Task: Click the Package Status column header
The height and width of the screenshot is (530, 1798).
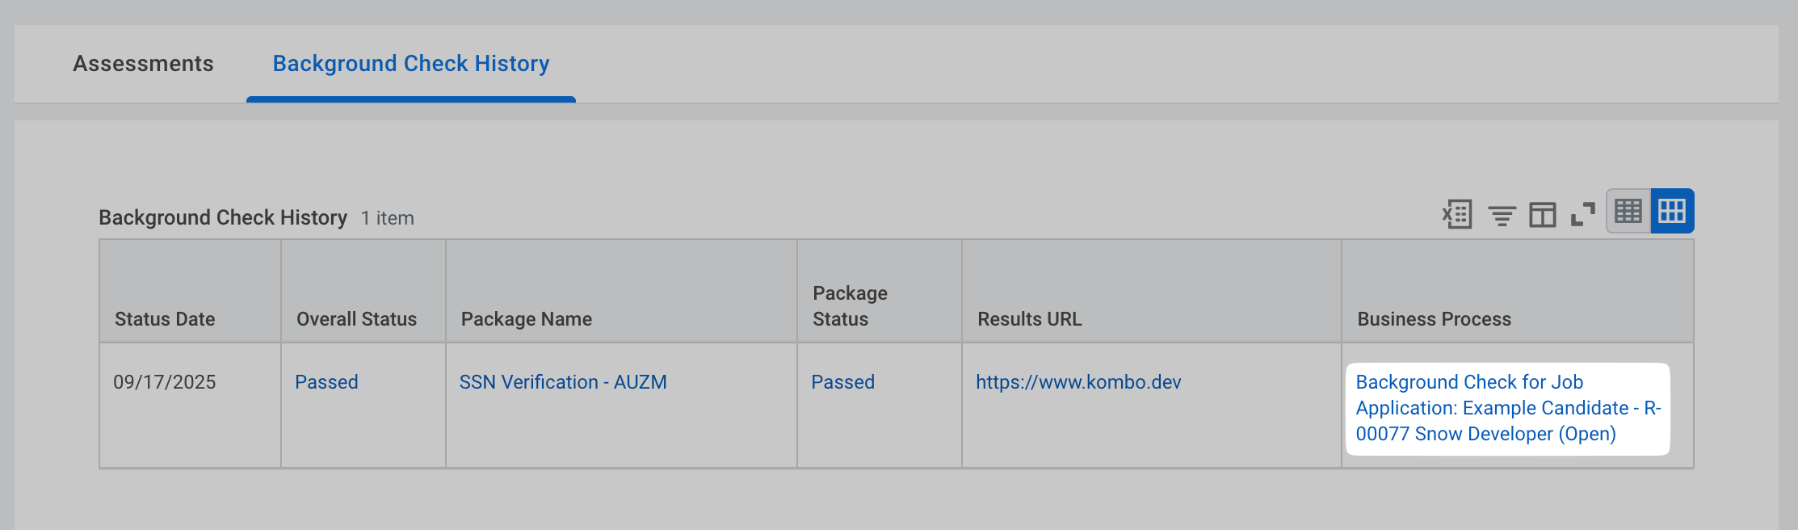Action: tap(850, 306)
